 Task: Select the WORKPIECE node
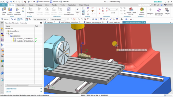pyautogui.click(x=16, y=36)
